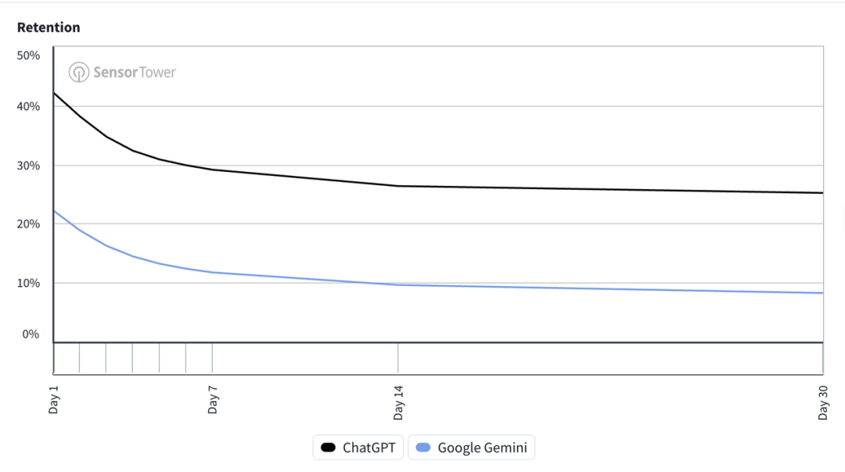Click the Sensor Tower watermark text
This screenshot has height=472, width=845.
135,73
